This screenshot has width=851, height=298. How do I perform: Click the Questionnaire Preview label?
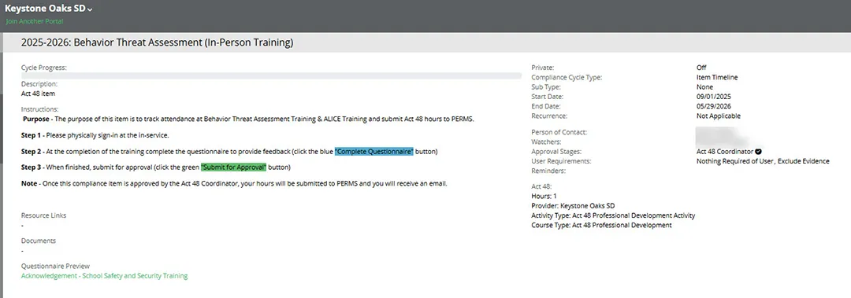55,266
